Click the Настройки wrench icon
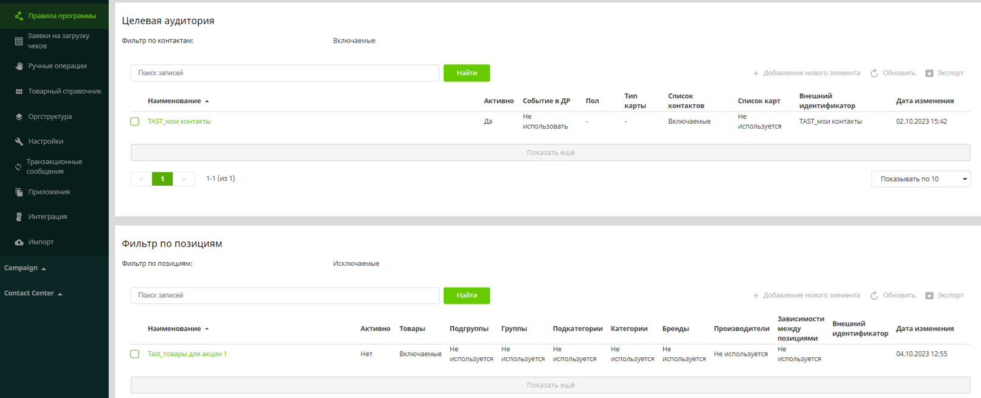981x398 pixels. [x=19, y=141]
